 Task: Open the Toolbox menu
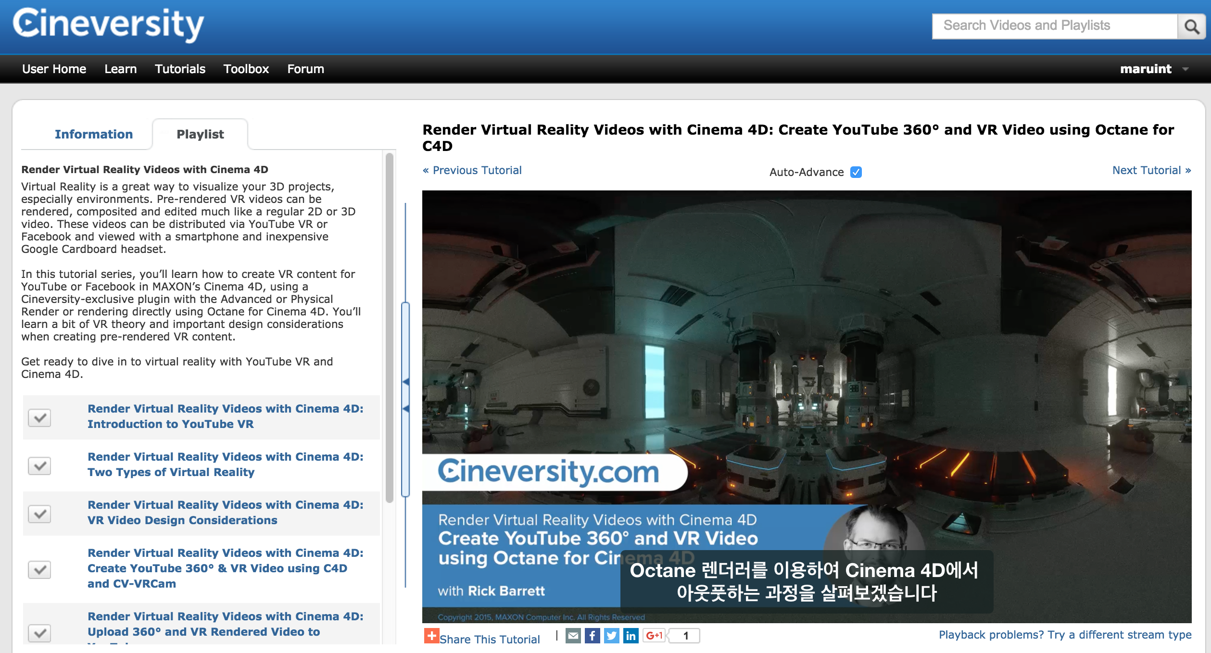pos(246,69)
